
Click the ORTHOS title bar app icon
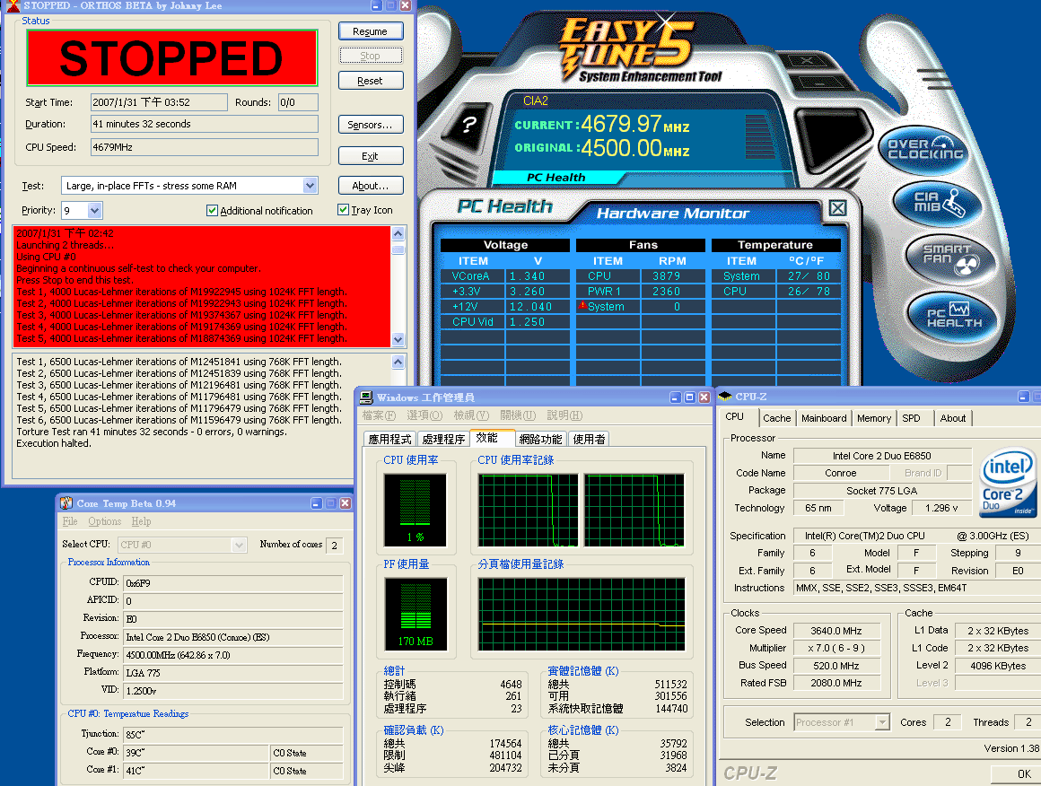(x=12, y=6)
